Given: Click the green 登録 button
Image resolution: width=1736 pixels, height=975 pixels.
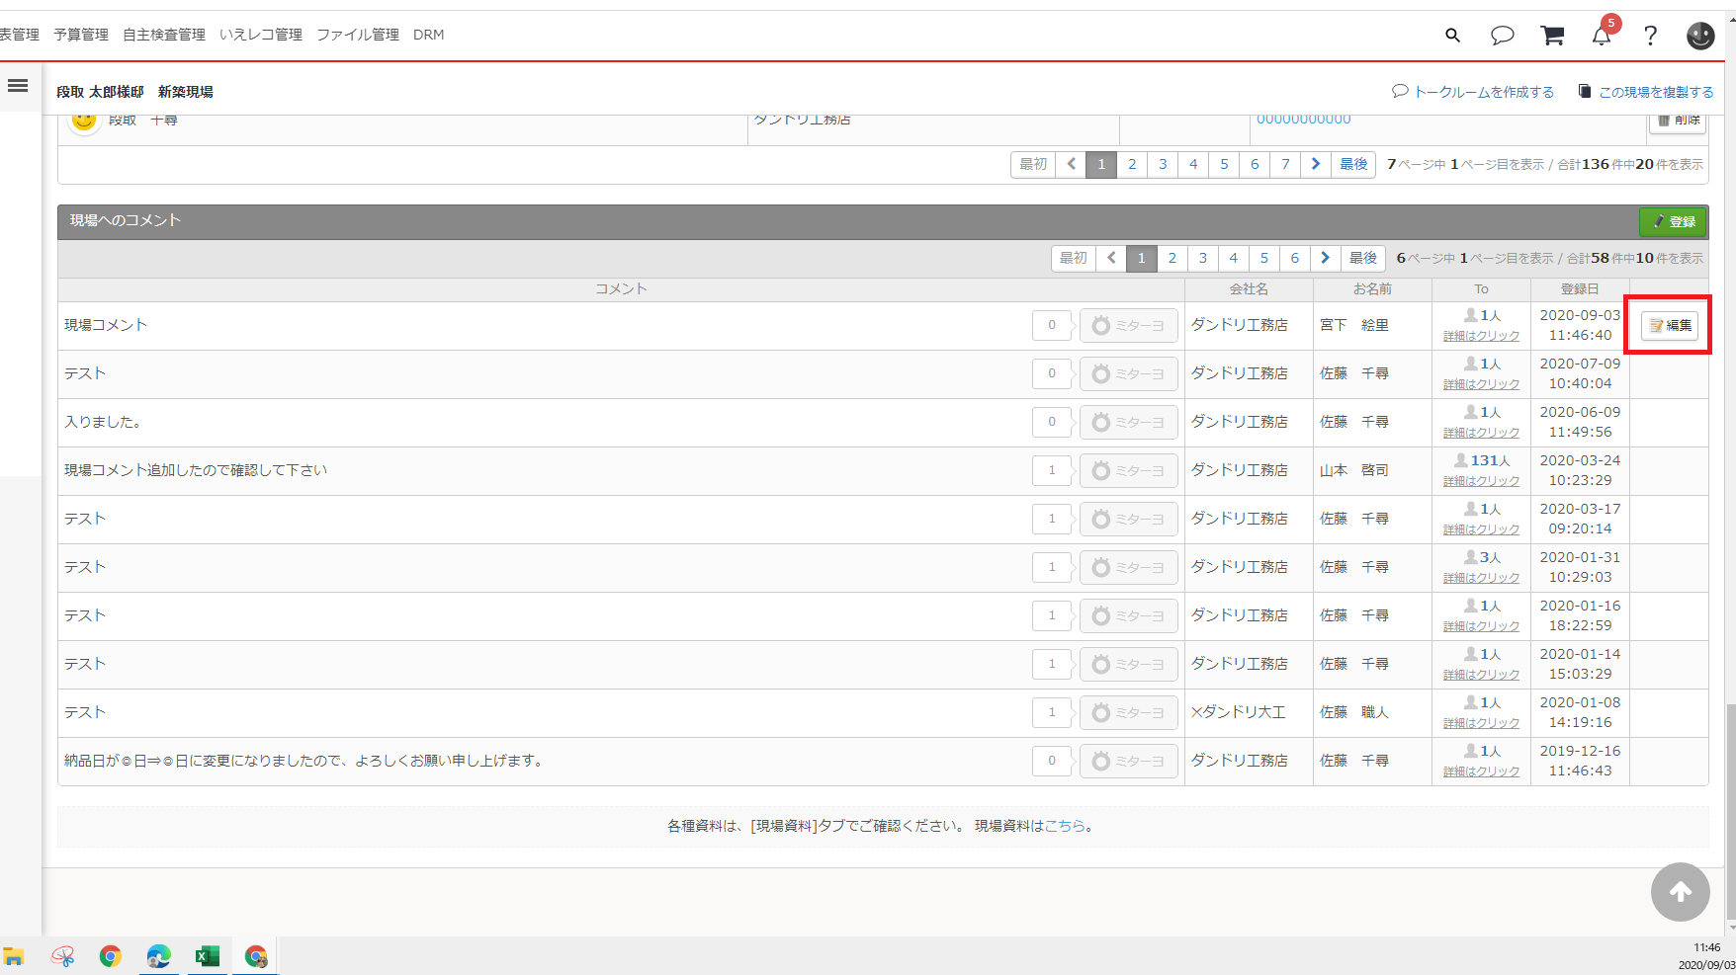Looking at the screenshot, I should click(x=1673, y=222).
